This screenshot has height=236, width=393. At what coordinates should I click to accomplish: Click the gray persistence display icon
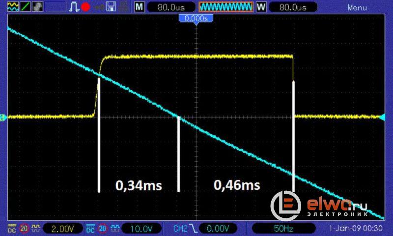(x=37, y=6)
